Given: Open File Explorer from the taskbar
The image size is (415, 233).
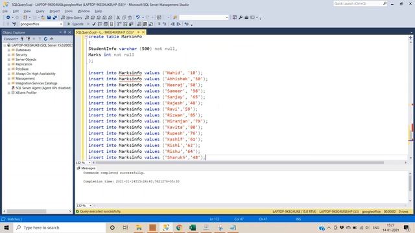Looking at the screenshot, I should pos(139,227).
